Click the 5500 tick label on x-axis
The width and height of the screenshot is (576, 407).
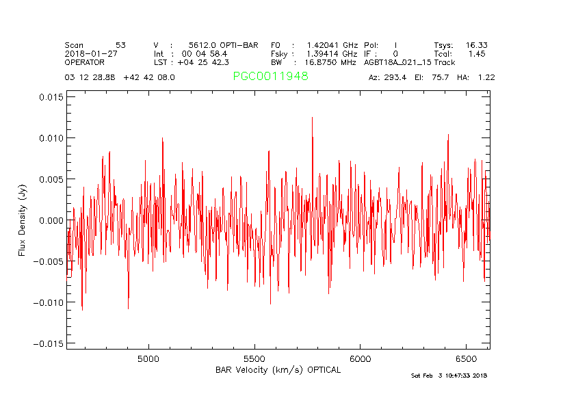click(x=254, y=358)
